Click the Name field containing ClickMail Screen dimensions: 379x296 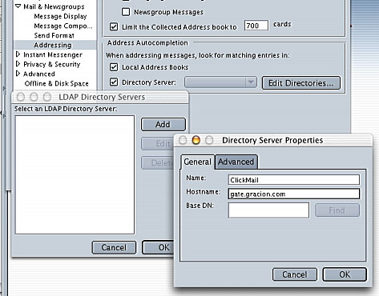click(294, 180)
